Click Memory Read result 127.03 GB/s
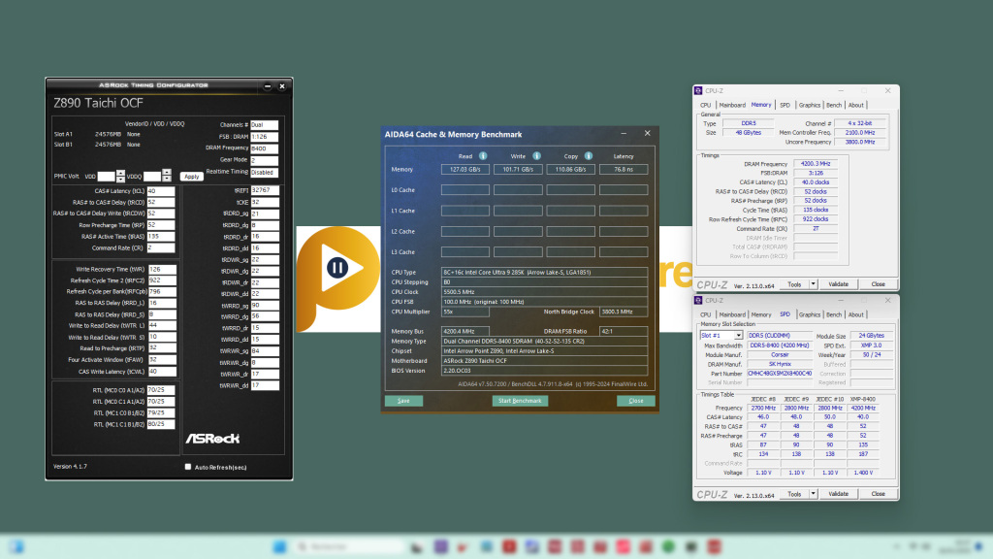This screenshot has height=559, width=993. [465, 169]
